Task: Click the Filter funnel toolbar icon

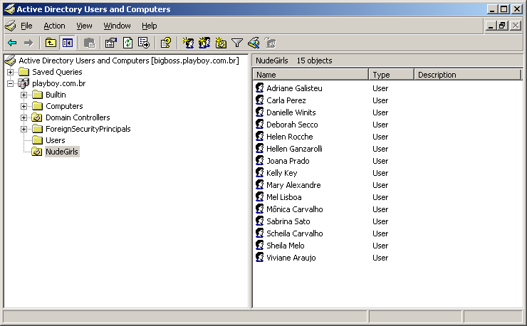Action: 237,43
